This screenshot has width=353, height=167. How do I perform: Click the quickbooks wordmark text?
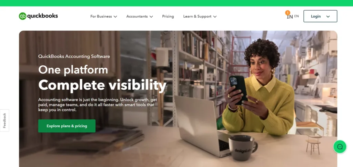[x=42, y=16]
